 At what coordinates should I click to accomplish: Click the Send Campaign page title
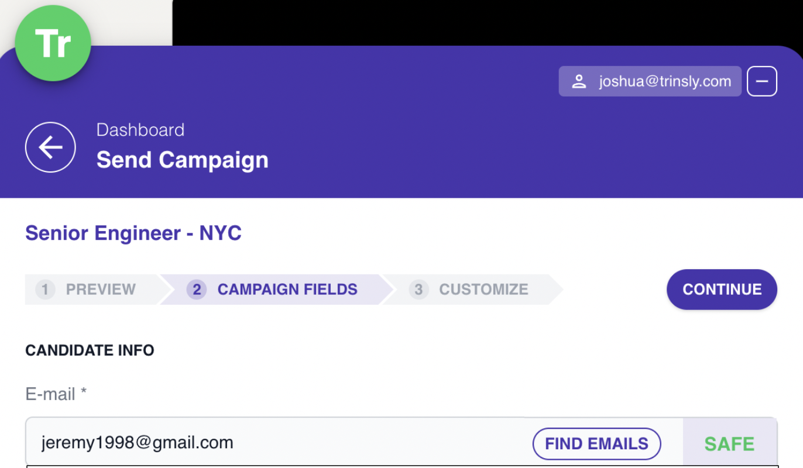point(182,160)
